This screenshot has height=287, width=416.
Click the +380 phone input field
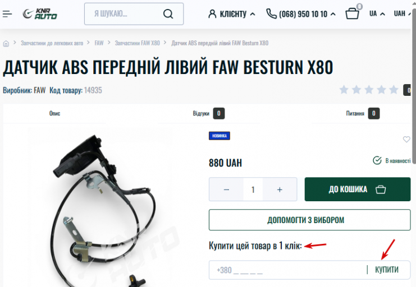288,270
